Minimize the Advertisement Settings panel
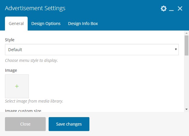This screenshot has height=136, width=189. (172, 9)
